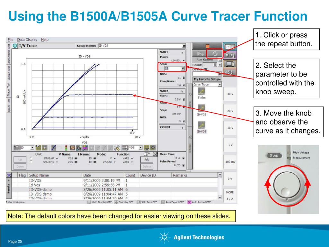Image resolution: width=329 pixels, height=247 pixels.
Task: Open the Data Display menu
Action: pyautogui.click(x=27, y=40)
